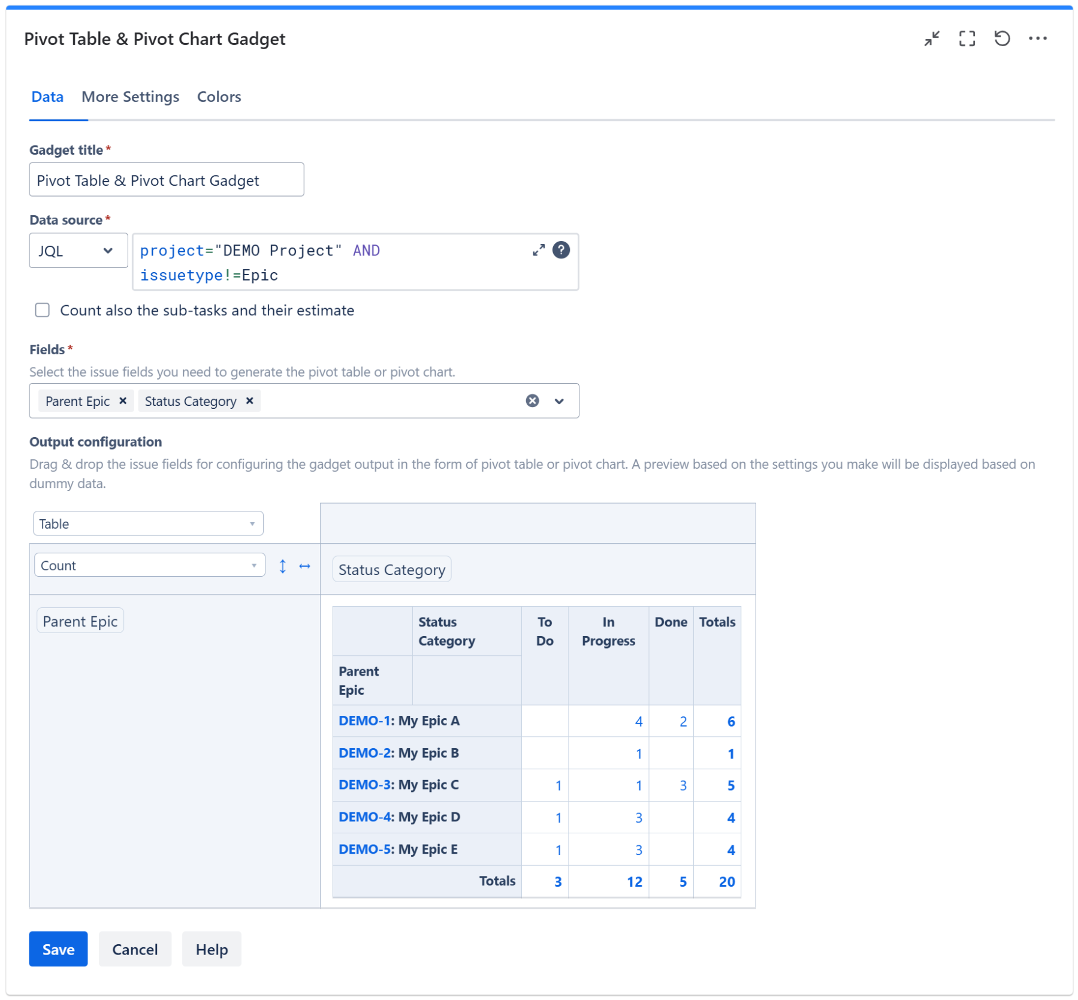Click the minimize gadget arrows icon
This screenshot has height=1000, width=1078.
coord(931,39)
